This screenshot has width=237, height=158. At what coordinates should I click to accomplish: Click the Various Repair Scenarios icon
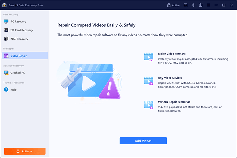[149, 105]
